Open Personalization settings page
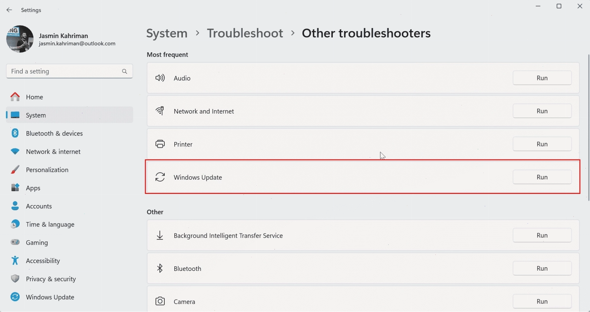This screenshot has height=312, width=590. pos(70,170)
